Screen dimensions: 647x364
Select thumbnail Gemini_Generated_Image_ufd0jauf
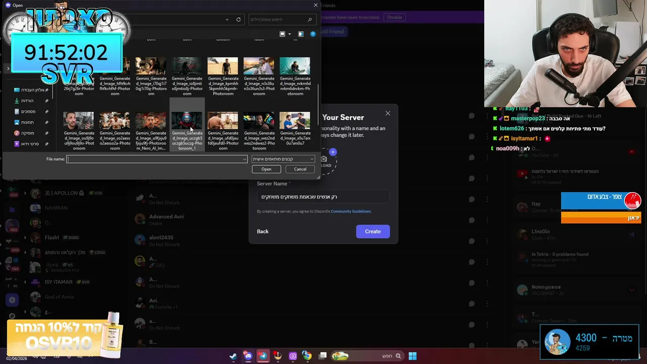point(223,131)
